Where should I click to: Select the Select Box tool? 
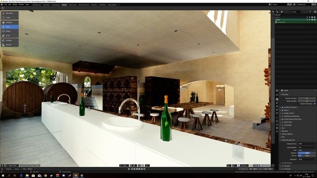[x=10, y=13]
